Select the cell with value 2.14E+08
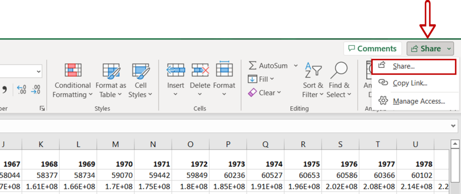The image size is (461, 194). (416, 187)
